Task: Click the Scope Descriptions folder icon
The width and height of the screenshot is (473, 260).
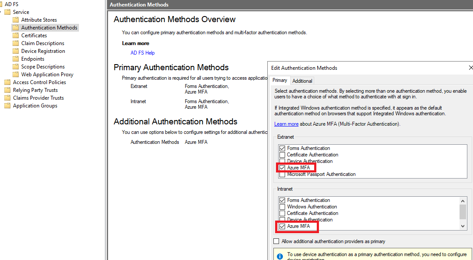Action: coord(16,67)
